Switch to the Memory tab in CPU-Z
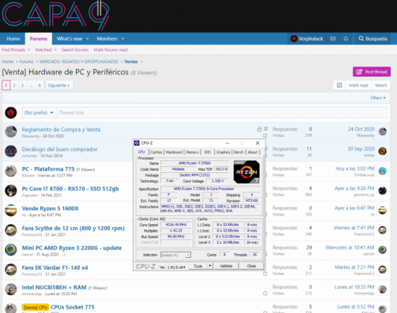This screenshot has width=397, height=313. pos(193,152)
